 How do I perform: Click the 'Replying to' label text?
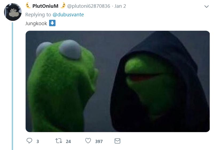[x=38, y=15]
